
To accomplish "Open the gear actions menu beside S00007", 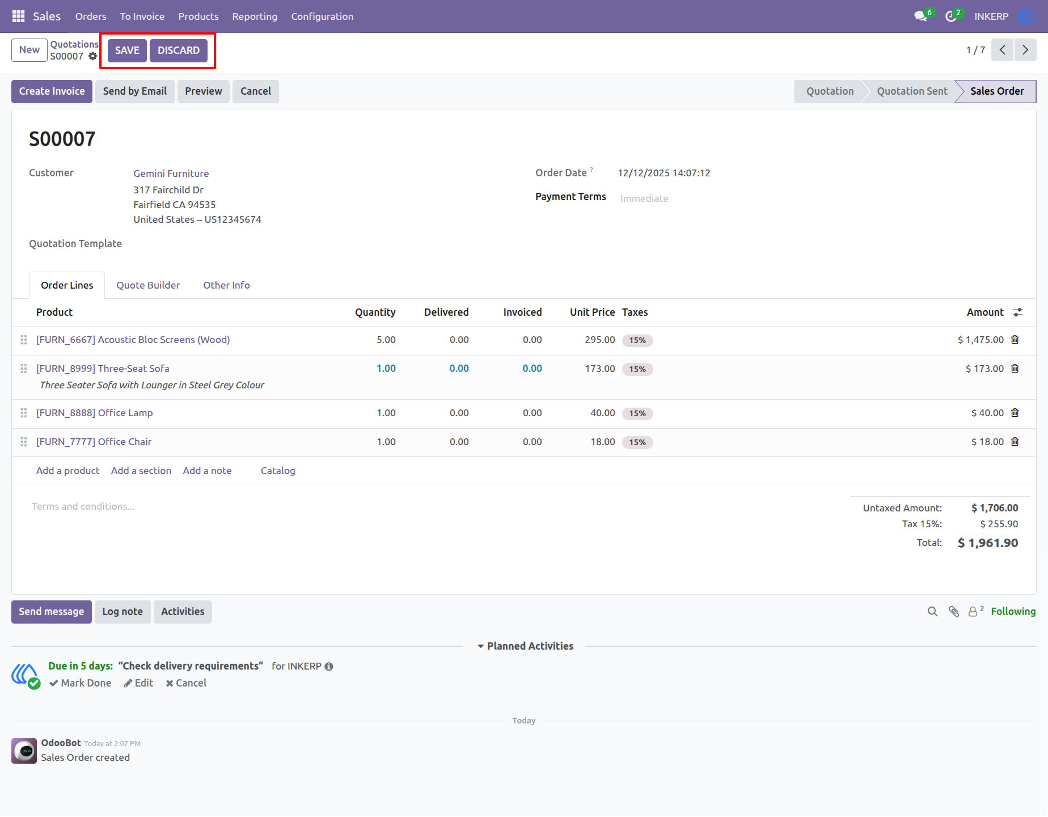I will pos(92,56).
